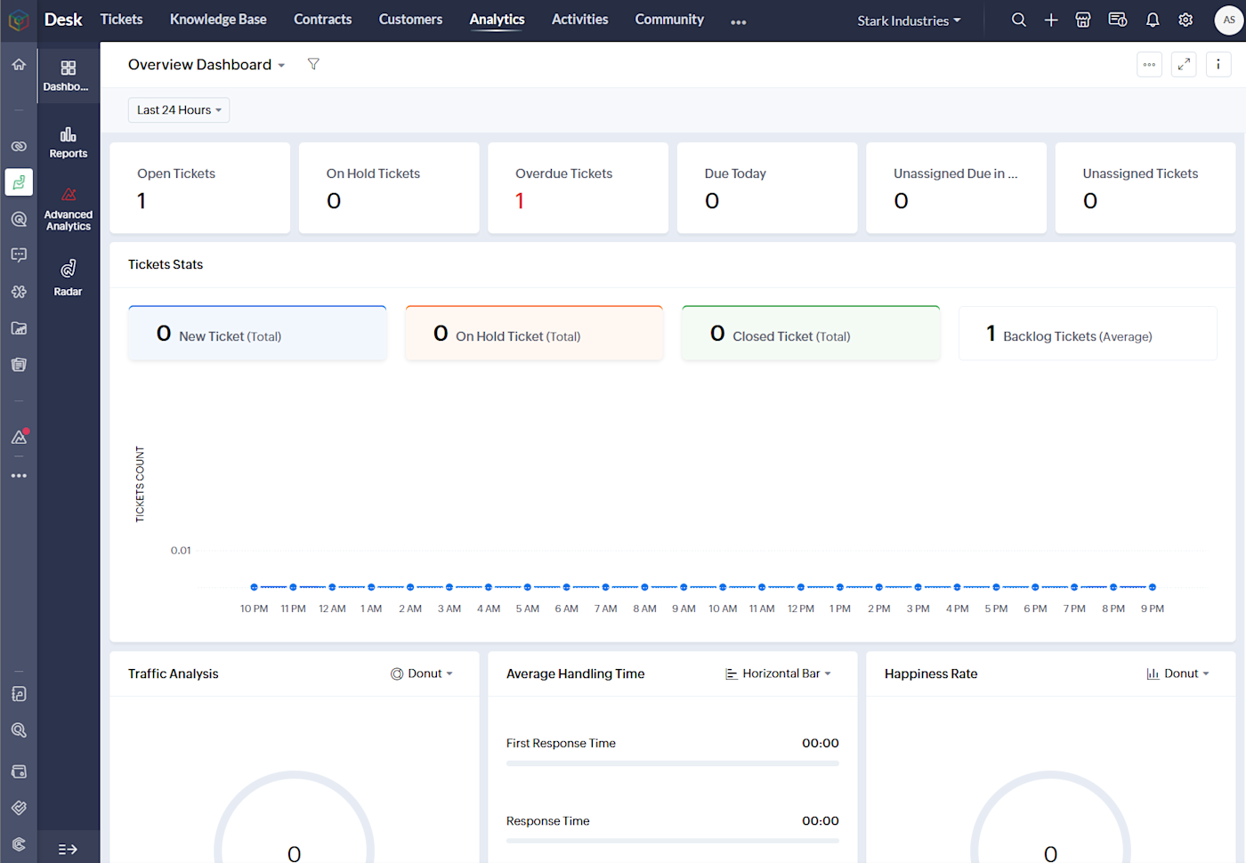Open the at-sign mail icon in rail
Viewport: 1246px width, 863px height.
19,219
